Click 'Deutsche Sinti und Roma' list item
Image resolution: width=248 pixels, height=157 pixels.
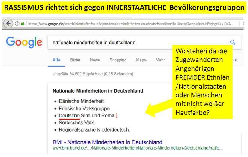87,116
